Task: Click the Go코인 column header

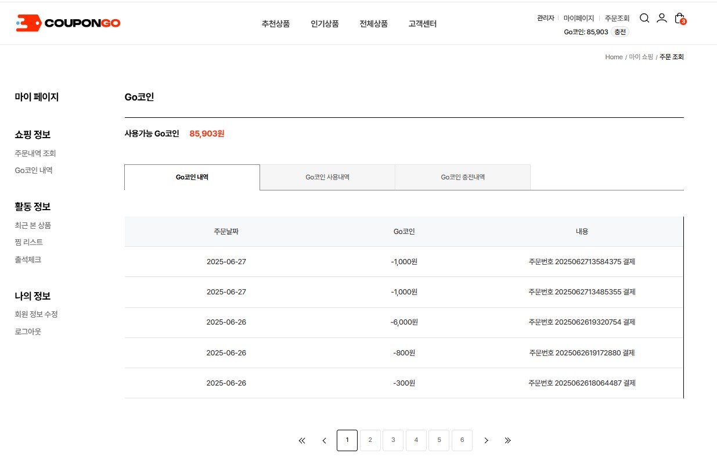Action: (404, 231)
